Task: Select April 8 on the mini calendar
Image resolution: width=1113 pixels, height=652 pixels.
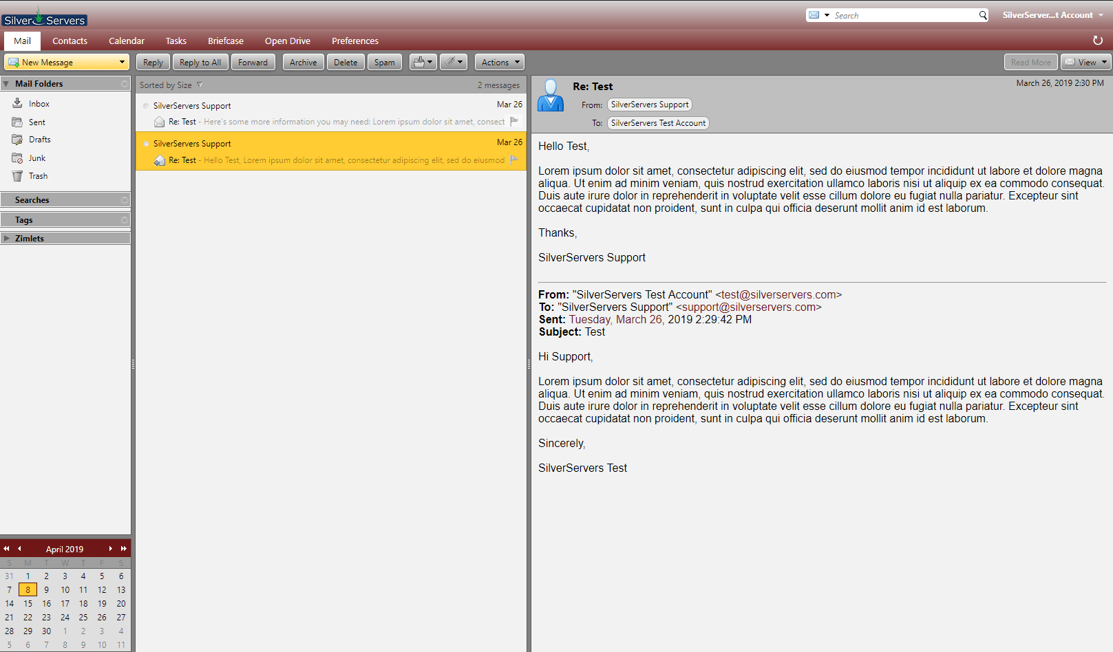Action: pyautogui.click(x=28, y=589)
